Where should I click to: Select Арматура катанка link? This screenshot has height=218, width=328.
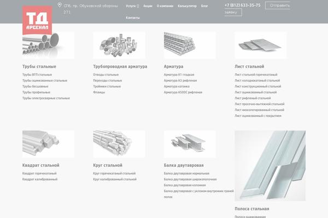177,86
